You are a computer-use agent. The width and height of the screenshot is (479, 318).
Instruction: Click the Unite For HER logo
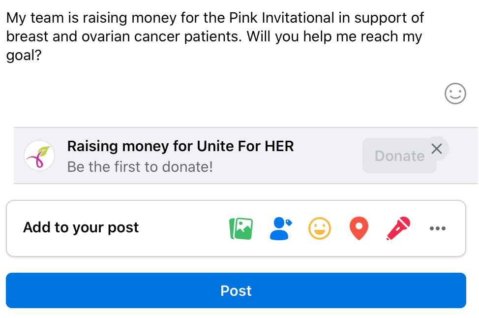click(39, 156)
